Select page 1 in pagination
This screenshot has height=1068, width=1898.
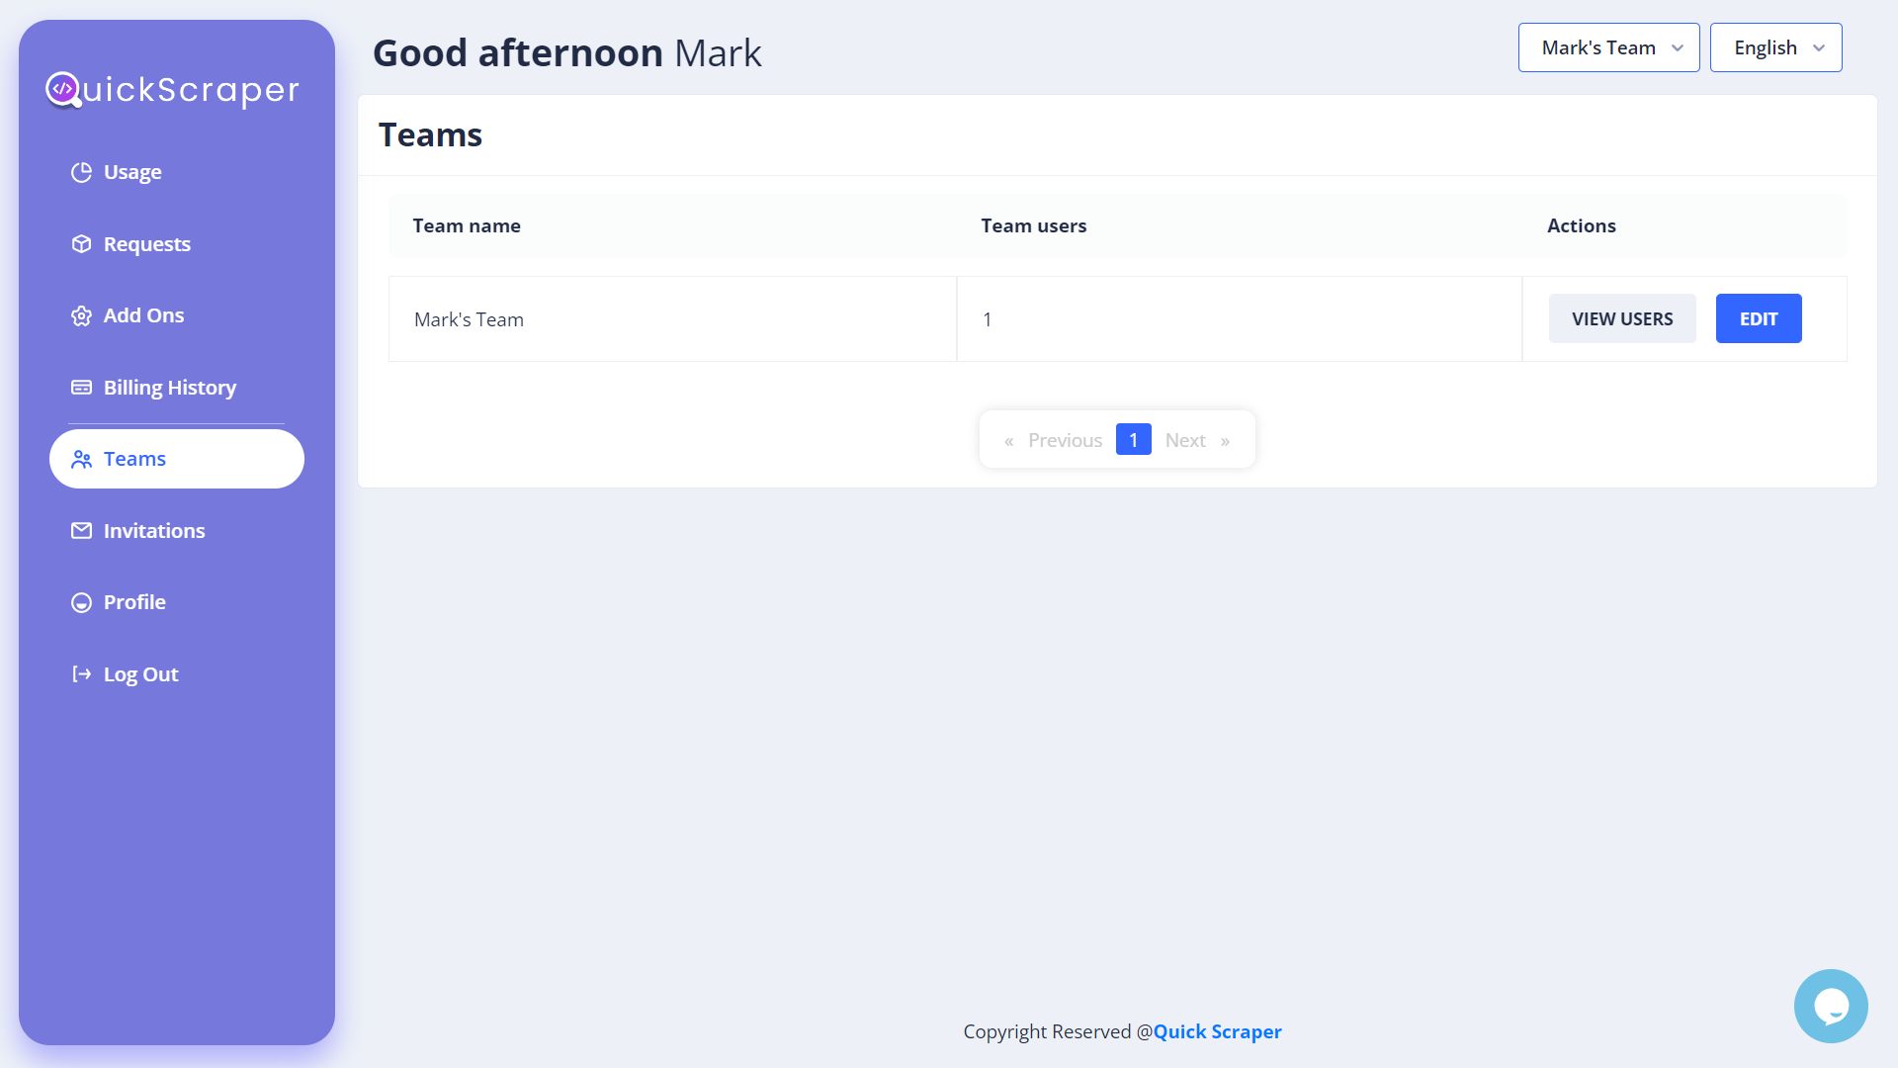pos(1133,439)
